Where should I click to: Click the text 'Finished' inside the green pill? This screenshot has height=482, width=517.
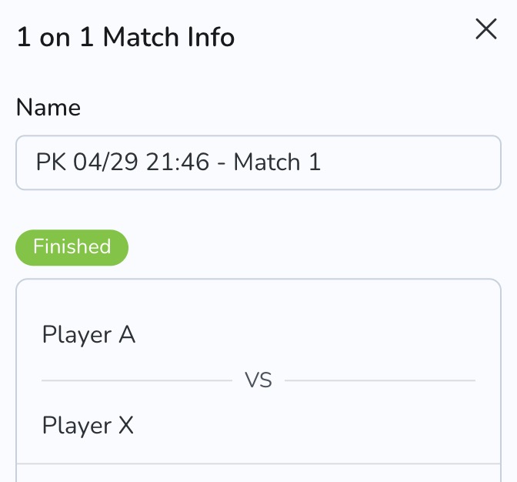[72, 247]
